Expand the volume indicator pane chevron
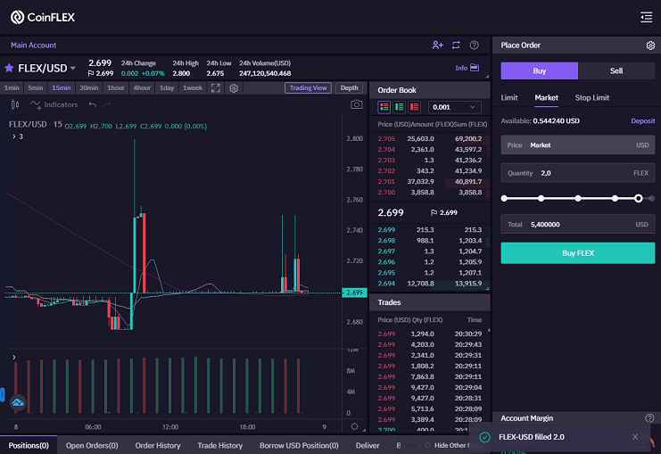Viewport: 661px width, 454px height. 14,358
